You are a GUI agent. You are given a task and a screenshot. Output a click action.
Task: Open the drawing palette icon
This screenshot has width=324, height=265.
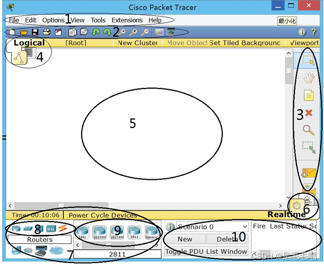coord(159,32)
